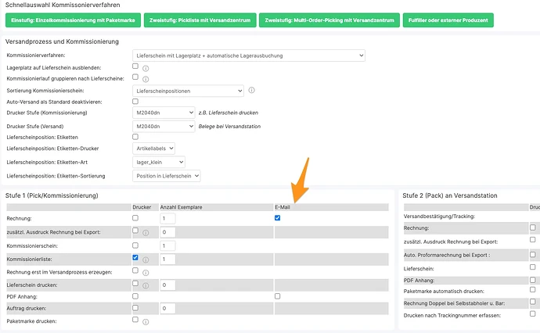Check Drucken nach Trackingnummer erfassen box
This screenshot has height=333, width=540.
[x=533, y=313]
